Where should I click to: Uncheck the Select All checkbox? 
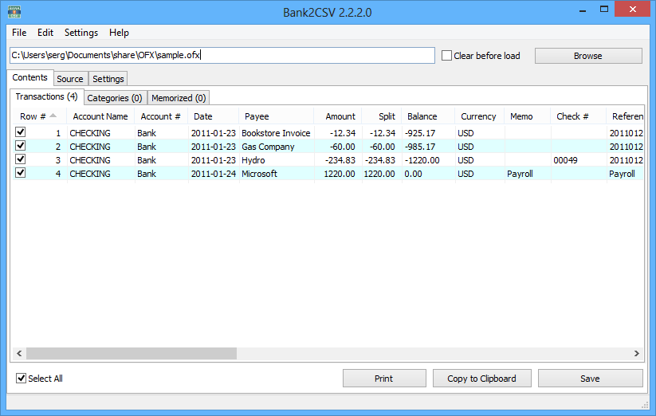[21, 379]
